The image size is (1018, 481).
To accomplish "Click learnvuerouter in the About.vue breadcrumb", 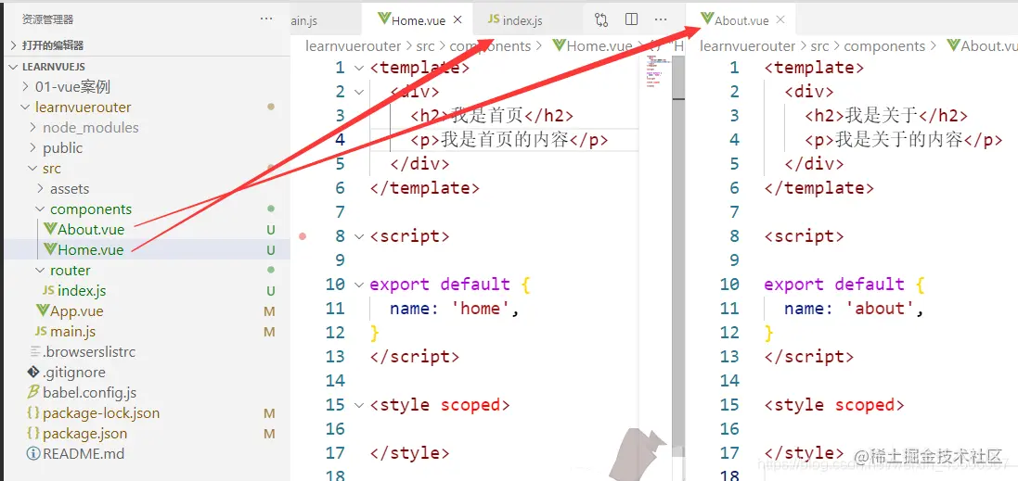I will tap(747, 46).
